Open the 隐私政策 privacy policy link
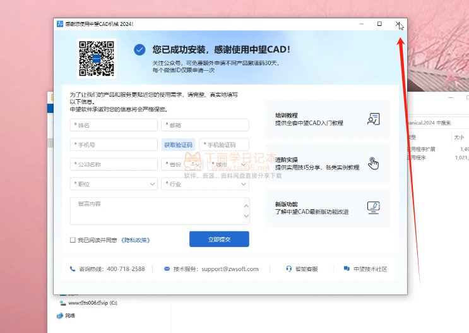This screenshot has width=469, height=333. (135, 240)
